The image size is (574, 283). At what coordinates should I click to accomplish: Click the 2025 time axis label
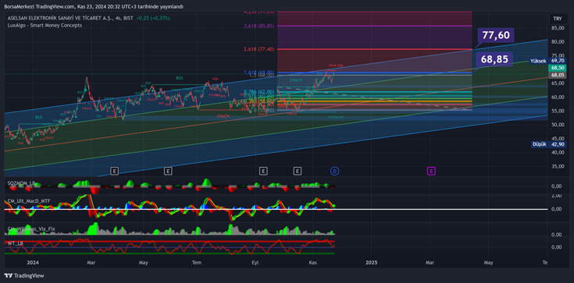(x=372, y=263)
